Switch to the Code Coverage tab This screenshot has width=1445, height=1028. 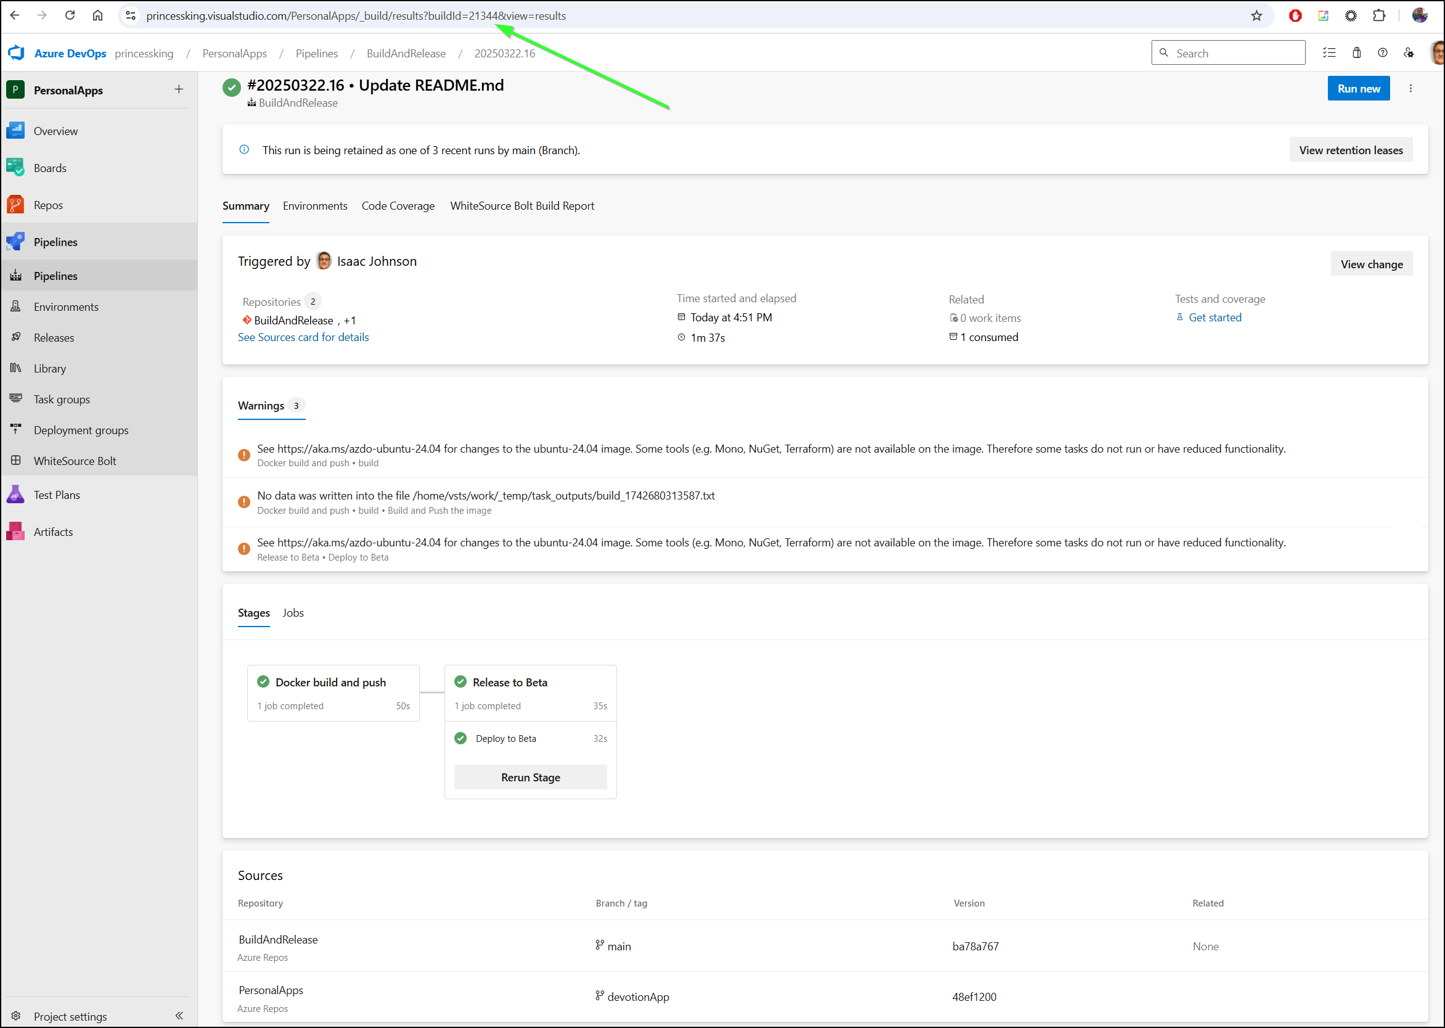pyautogui.click(x=398, y=206)
